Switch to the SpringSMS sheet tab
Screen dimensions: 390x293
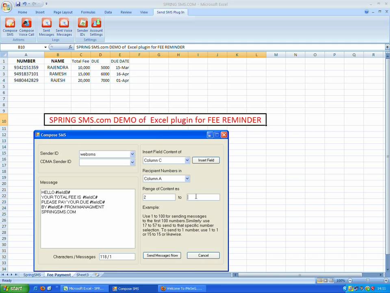pos(32,275)
